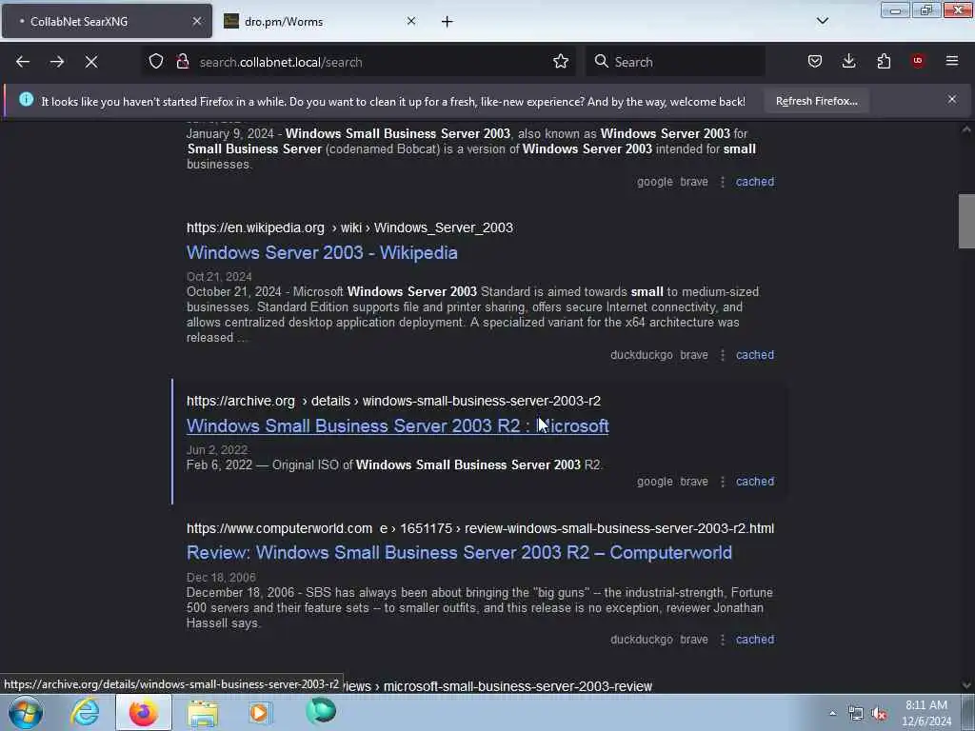Open cached copy of Wikipedia result
This screenshot has height=731, width=975.
point(755,355)
